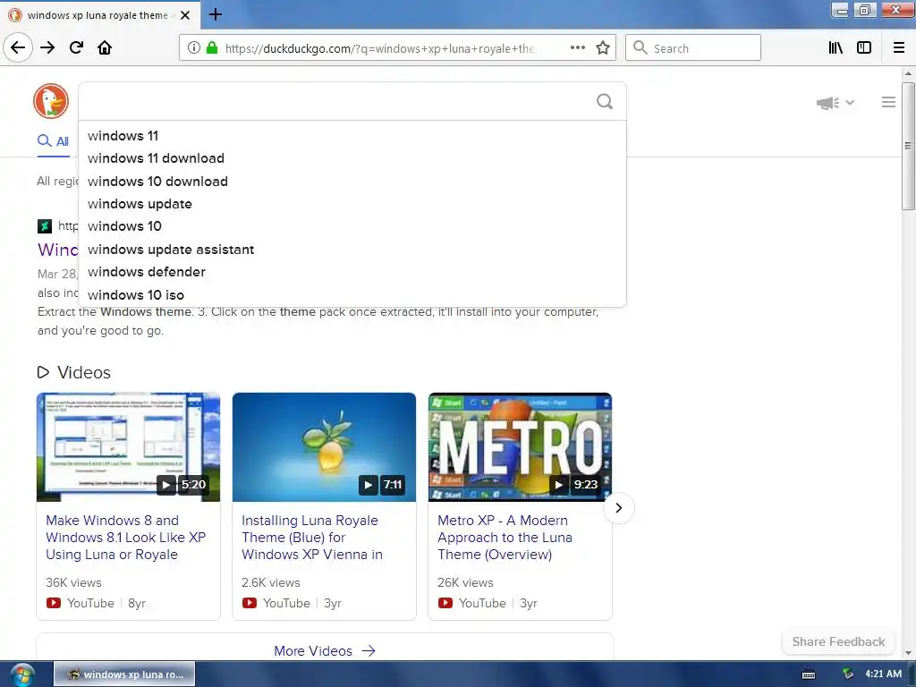
Task: Close the windows xp luna royale theme tab
Action: [185, 15]
